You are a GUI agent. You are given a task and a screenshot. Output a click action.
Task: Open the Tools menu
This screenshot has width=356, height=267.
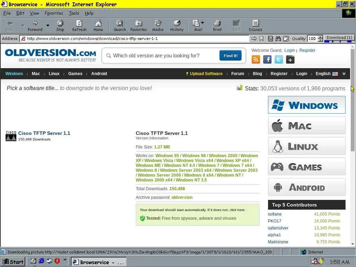point(74,13)
